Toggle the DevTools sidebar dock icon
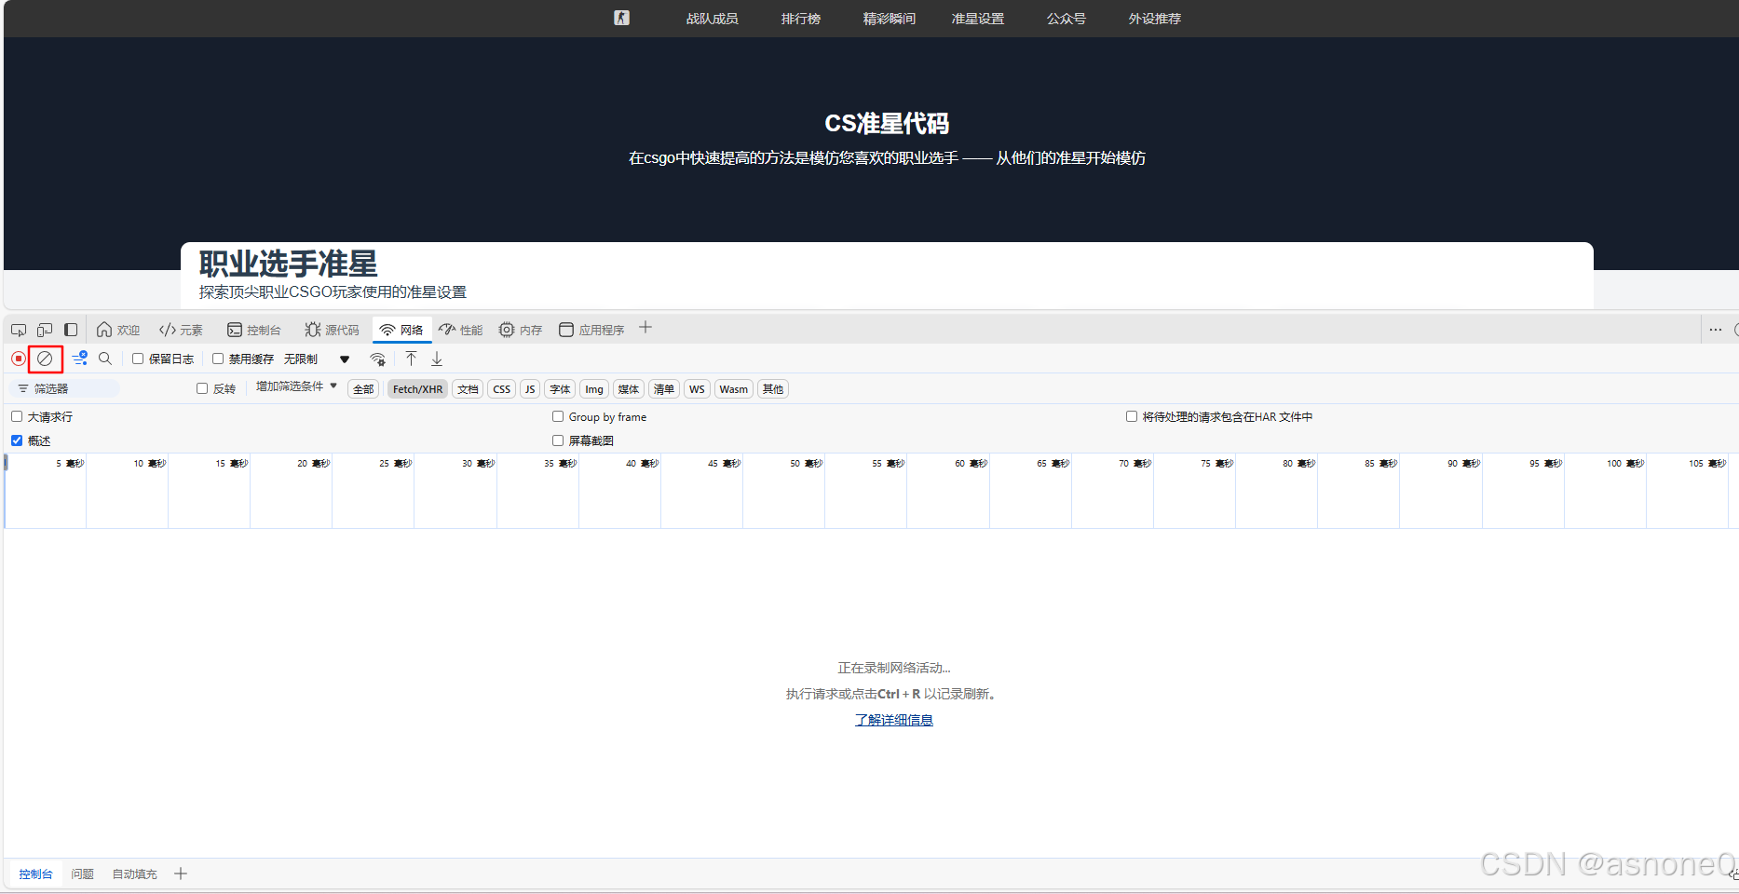Screen dimensions: 1739x894 71,330
